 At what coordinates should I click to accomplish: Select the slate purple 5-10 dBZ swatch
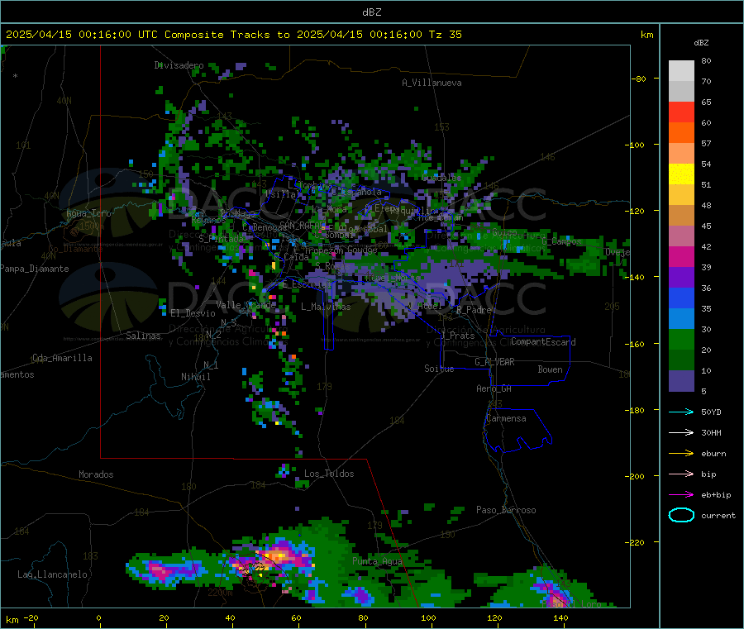681,381
